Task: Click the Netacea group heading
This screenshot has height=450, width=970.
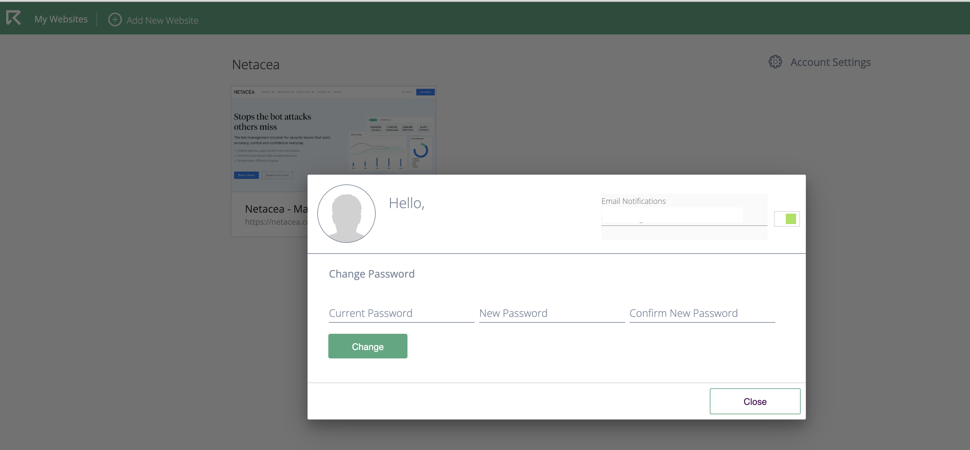Action: tap(256, 65)
